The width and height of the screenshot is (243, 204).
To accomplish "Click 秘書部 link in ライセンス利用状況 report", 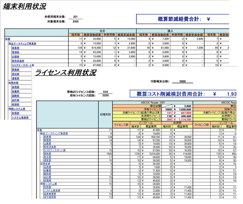I will coord(47,170).
